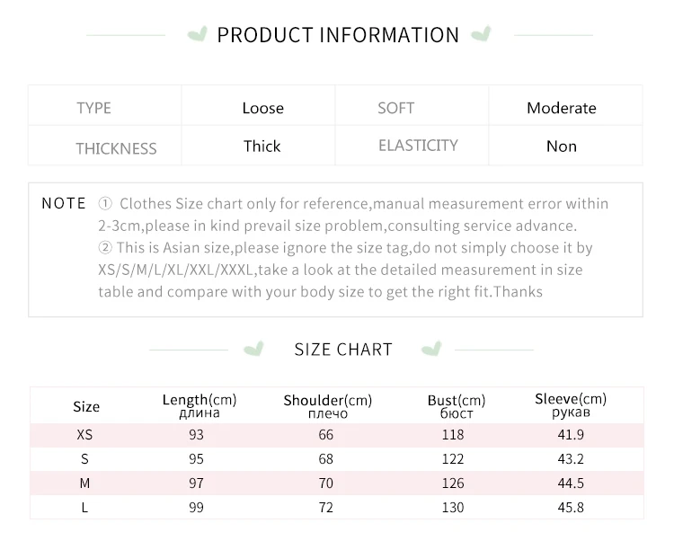Screen dimensions: 674x541
Task: Click the Shoulder(cm) column header
Action: click(x=327, y=406)
